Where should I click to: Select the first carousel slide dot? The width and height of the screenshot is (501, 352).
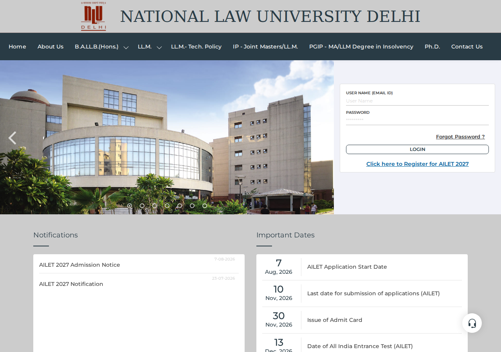coord(130,206)
